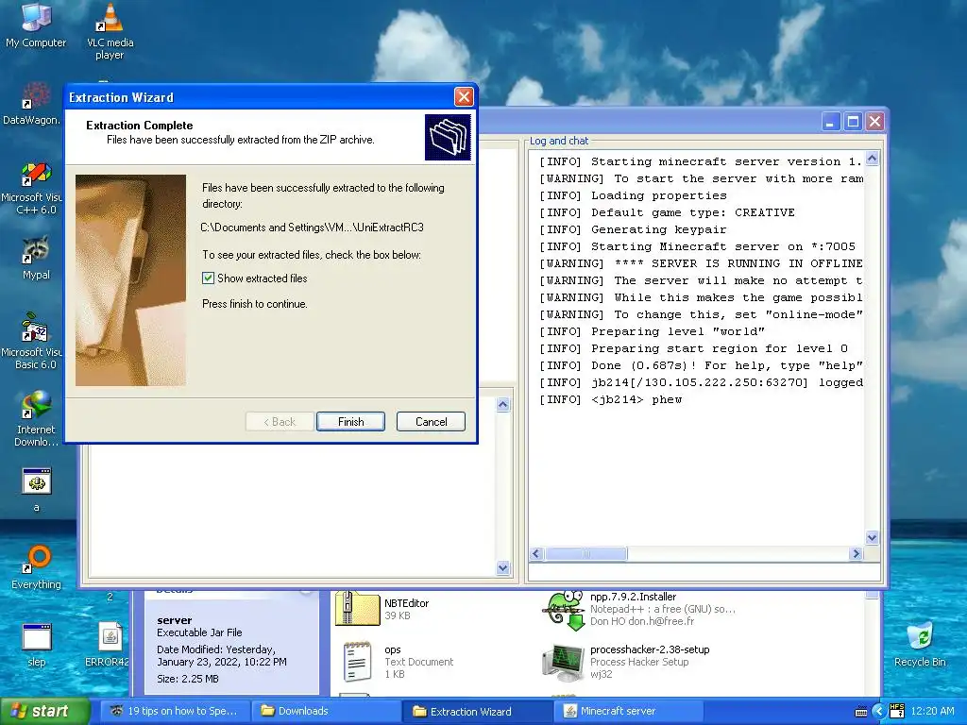The image size is (967, 725).
Task: Open 'slep' desktop file icon
Action: click(37, 645)
